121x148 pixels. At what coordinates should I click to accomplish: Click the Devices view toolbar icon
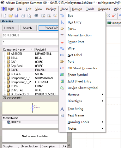click(x=36, y=16)
